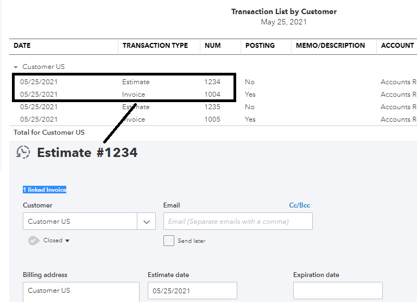Collapse the Customer US group triangle

[x=16, y=67]
